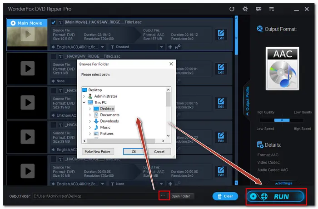
Task: Click the T text icon beside Title2.aac
Action: pos(60,56)
